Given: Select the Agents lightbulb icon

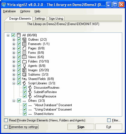Looking at the screenshot, I should [24, 66].
